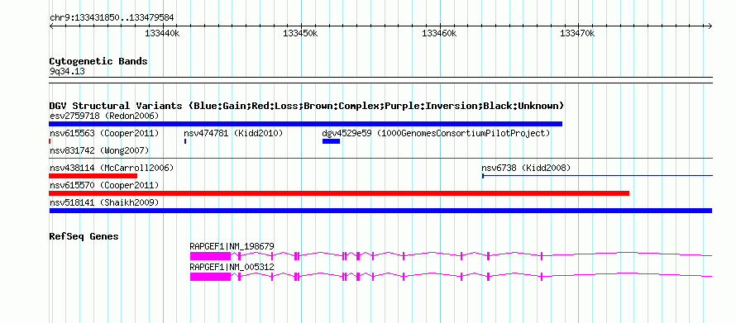Click the RefSeq Genes track title
Image resolution: width=736 pixels, height=323 pixels.
84,236
